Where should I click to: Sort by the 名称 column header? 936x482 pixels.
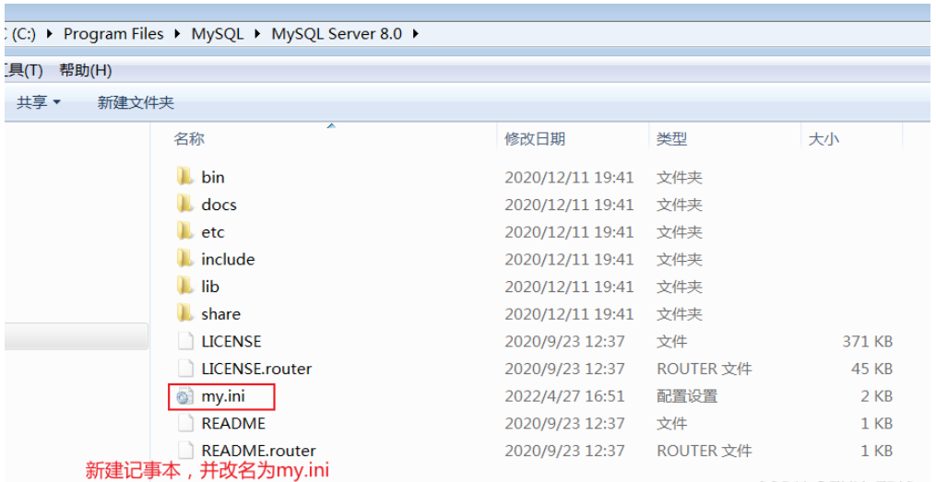click(x=189, y=139)
